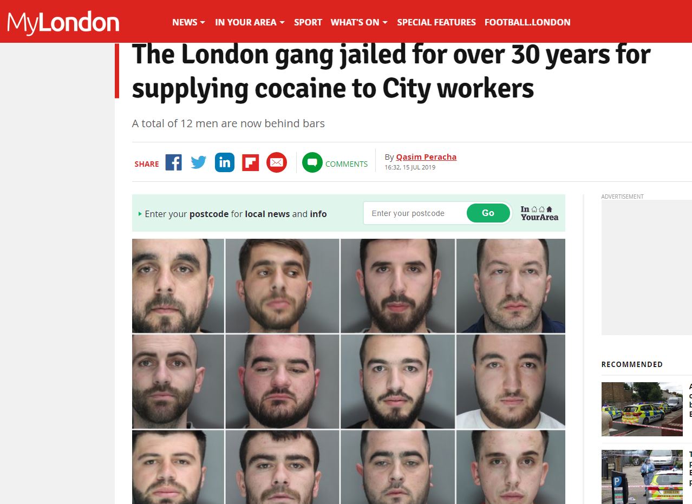Share the article on LinkedIn
692x504 pixels.
225,162
